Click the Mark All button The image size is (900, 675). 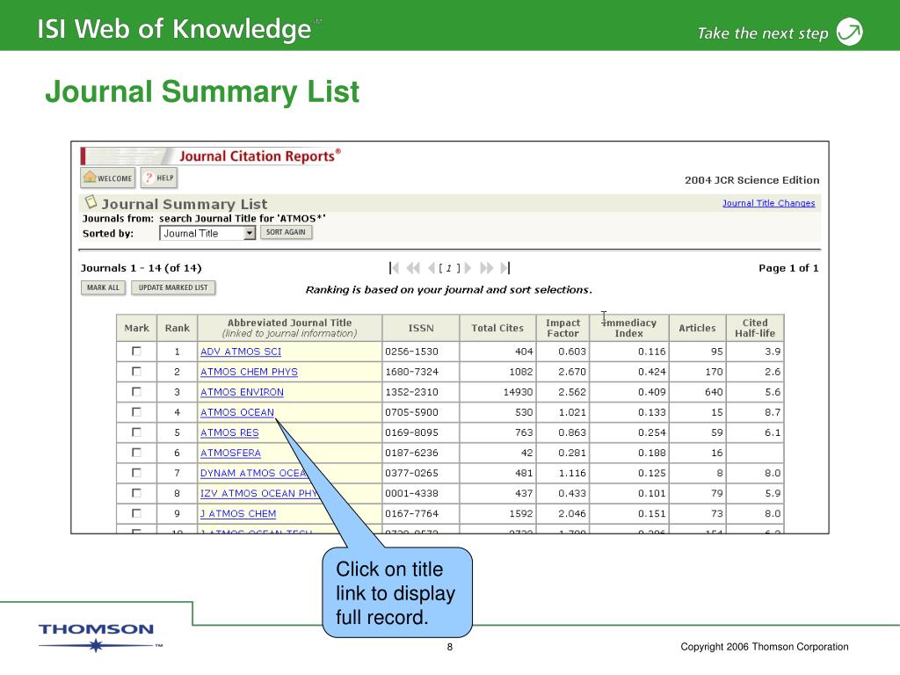(x=104, y=287)
